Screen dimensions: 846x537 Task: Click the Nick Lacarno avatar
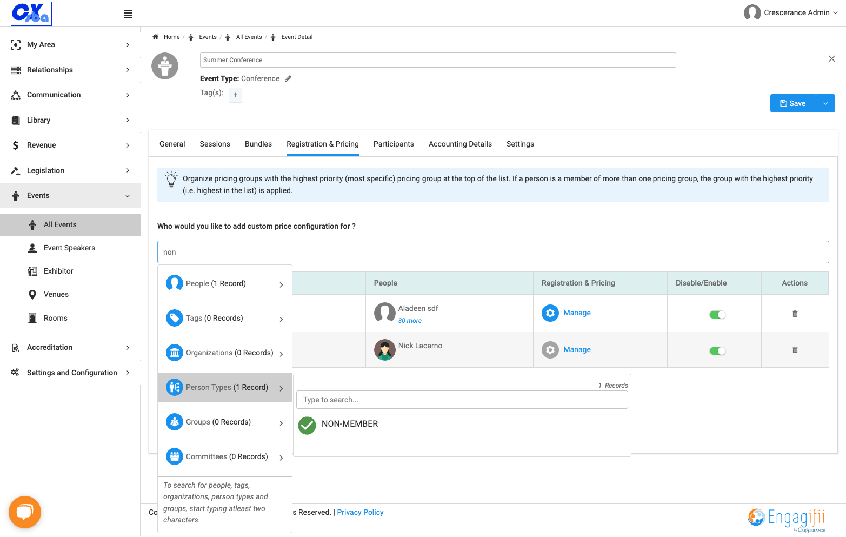(385, 350)
